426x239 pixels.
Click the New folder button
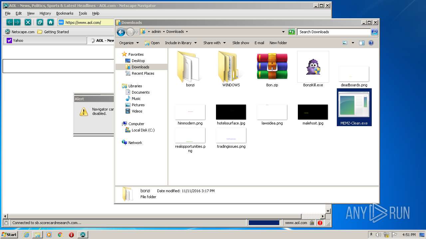(x=278, y=43)
